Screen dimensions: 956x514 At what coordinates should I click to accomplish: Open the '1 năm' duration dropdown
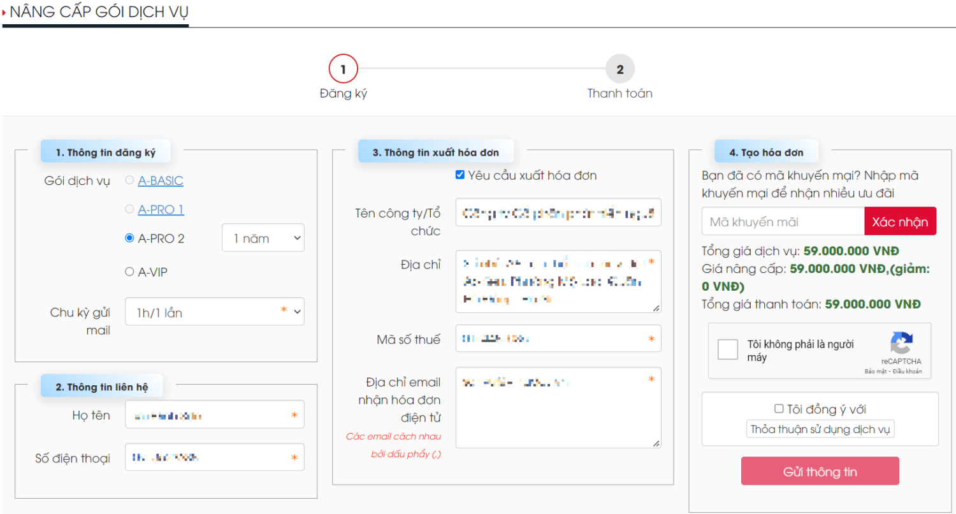click(263, 238)
